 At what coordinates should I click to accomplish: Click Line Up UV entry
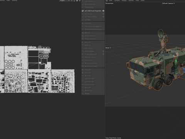click(93, 48)
